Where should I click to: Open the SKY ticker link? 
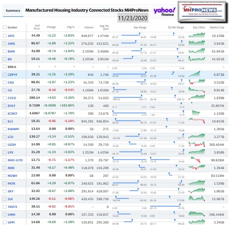click(10, 191)
